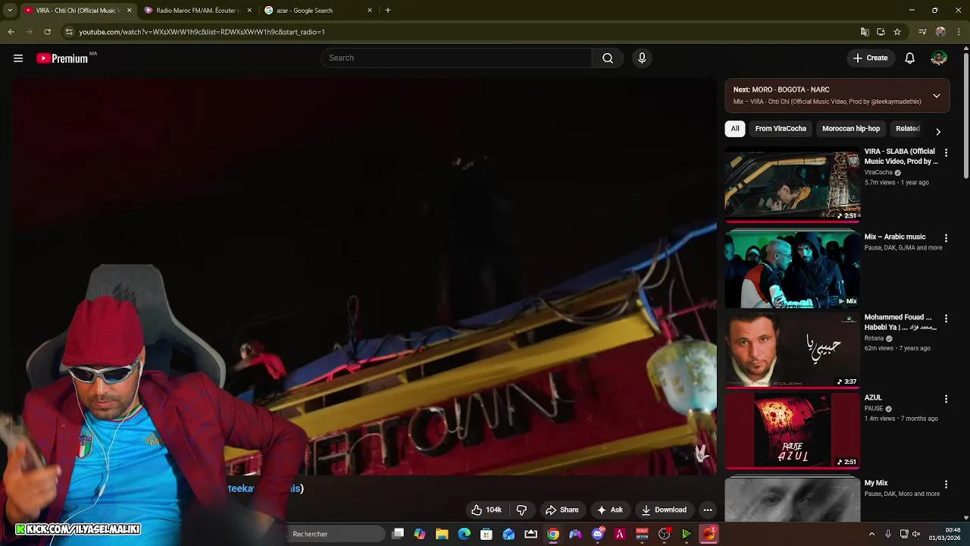The width and height of the screenshot is (970, 546).
Task: Click Chrome's Translate this page icon
Action: point(865,32)
